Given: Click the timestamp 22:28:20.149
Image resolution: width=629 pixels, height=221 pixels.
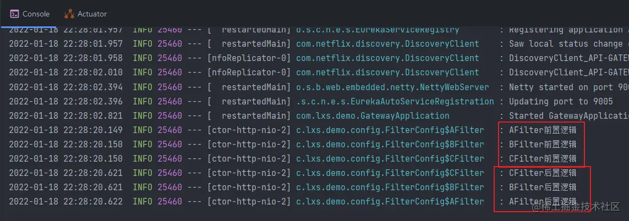Looking at the screenshot, I should click(93, 130).
